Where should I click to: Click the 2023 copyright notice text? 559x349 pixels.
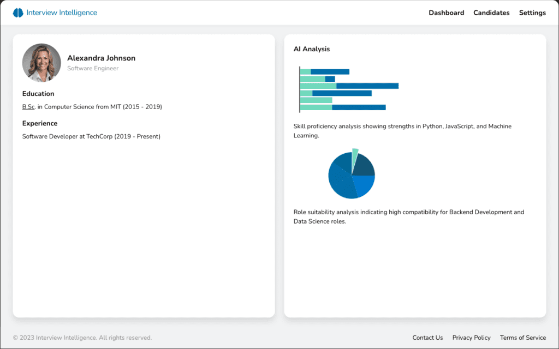tap(82, 338)
